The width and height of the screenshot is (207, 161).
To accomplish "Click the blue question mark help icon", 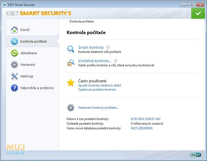I will [x=14, y=88].
